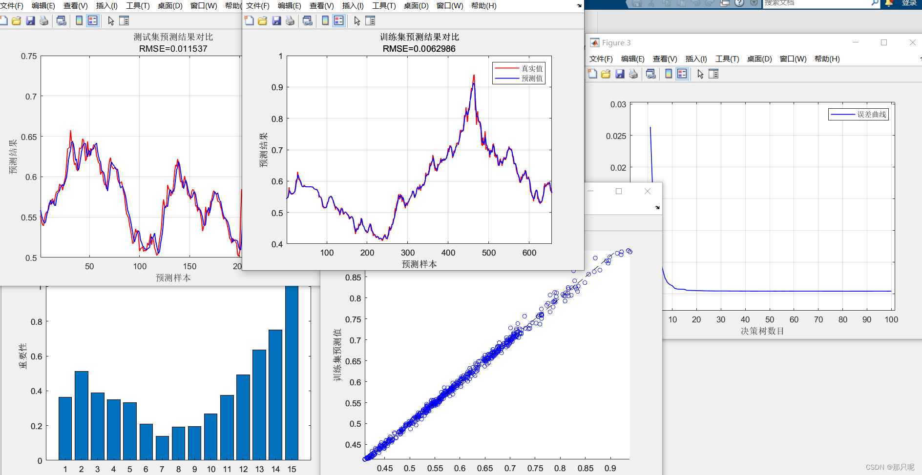The height and width of the screenshot is (475, 922).
Task: Click Figure 3 window title text
Action: [x=616, y=42]
